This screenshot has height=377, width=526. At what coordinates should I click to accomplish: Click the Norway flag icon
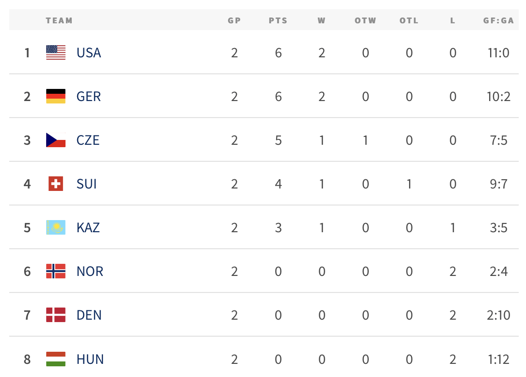pyautogui.click(x=56, y=271)
